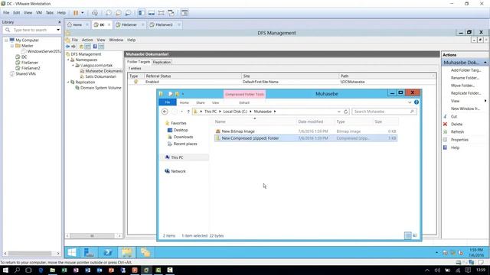The width and height of the screenshot is (490, 275).
Task: Open the Window menu in DFS Management
Action: tap(116, 40)
